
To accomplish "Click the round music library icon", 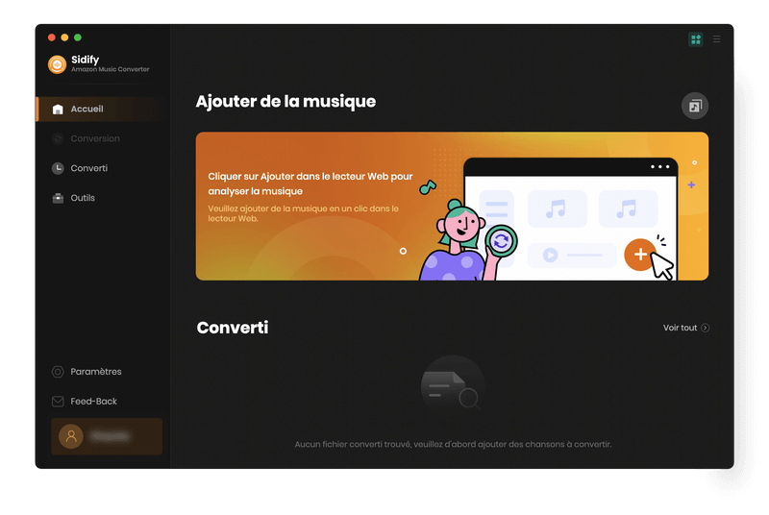I will click(x=694, y=107).
